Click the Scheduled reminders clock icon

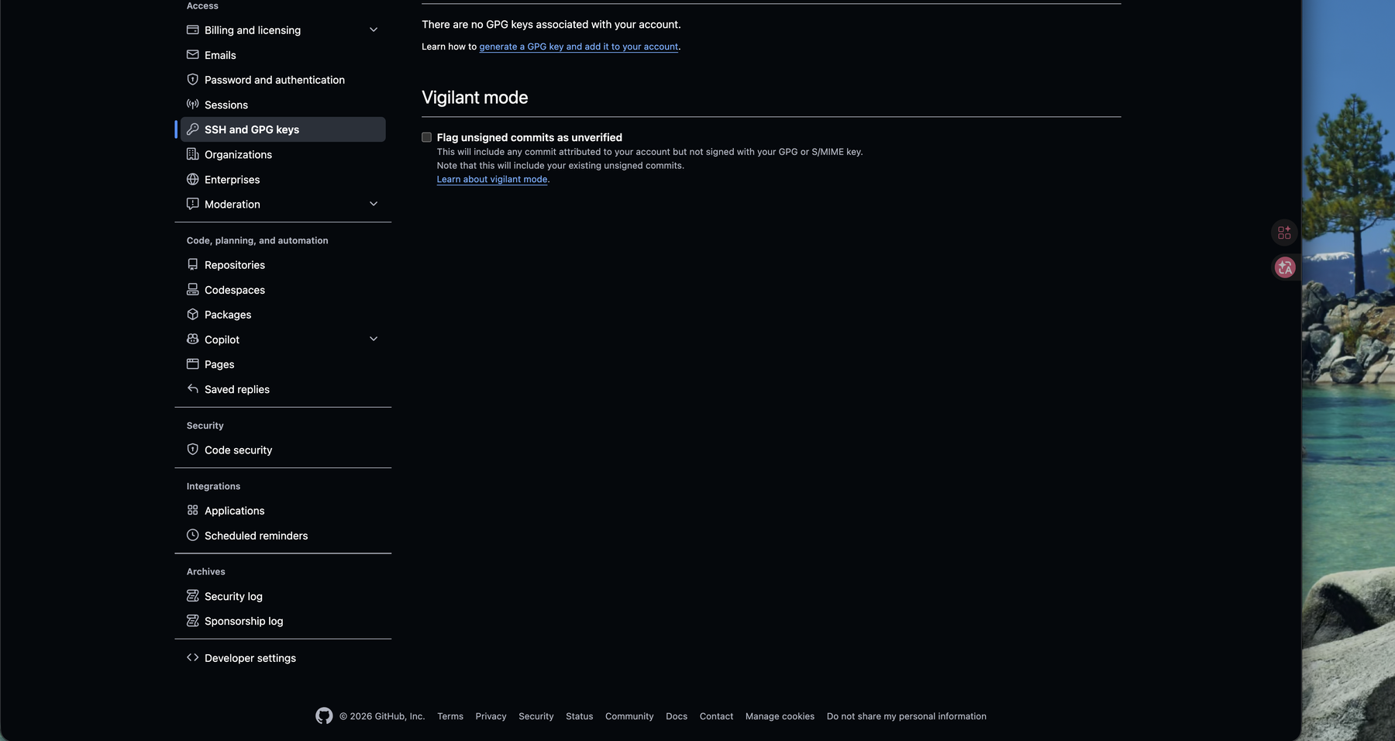(x=192, y=535)
